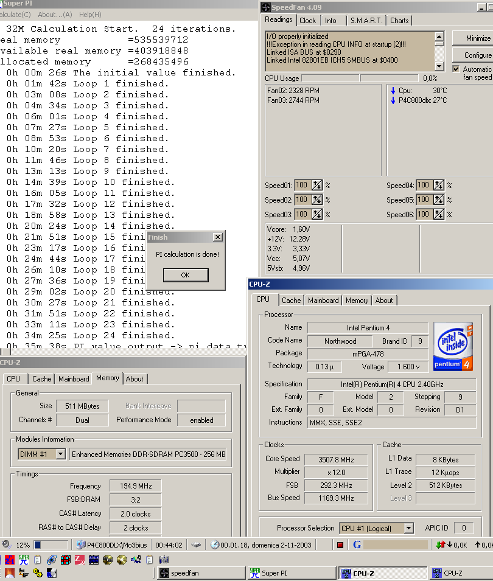Click the red Z quick launch icon
Screen dimensions: 493x581
tap(80, 560)
